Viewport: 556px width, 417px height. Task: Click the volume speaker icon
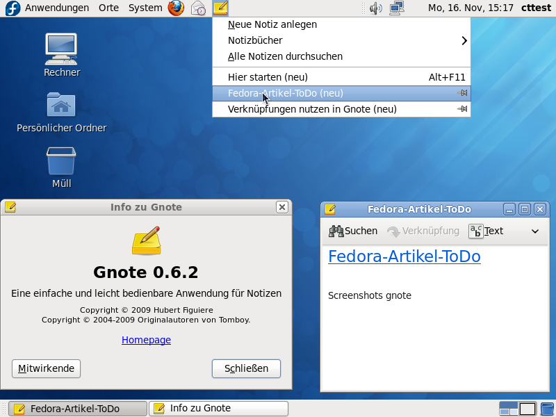[x=376, y=8]
